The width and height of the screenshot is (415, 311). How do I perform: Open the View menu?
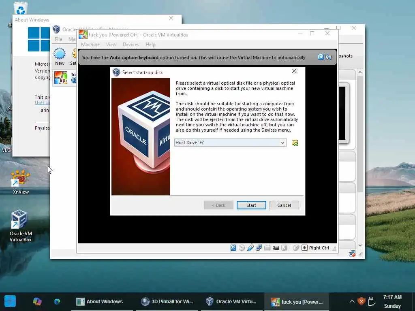[111, 45]
